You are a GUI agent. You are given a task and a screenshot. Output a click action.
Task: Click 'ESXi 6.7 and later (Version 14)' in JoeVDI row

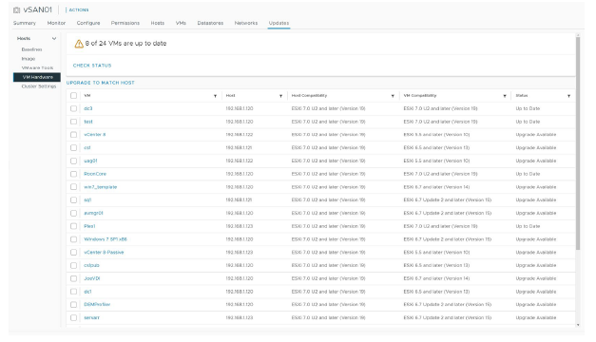(436, 278)
